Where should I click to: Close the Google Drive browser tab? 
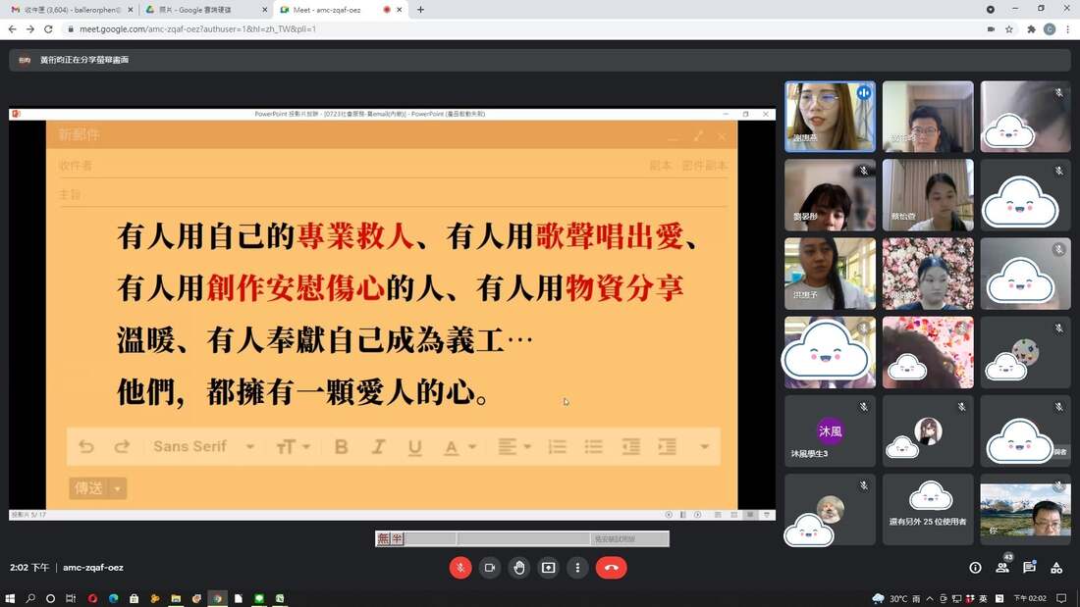click(x=265, y=10)
